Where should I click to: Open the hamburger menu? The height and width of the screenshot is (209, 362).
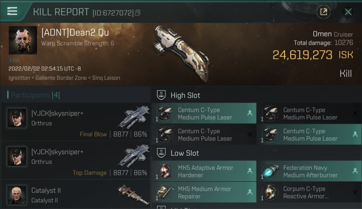12,11
